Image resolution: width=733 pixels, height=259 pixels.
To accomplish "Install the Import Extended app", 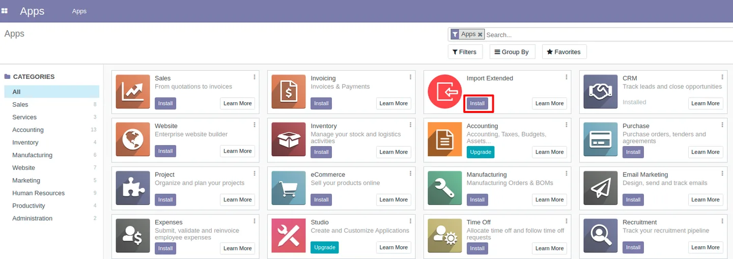I will pos(477,103).
